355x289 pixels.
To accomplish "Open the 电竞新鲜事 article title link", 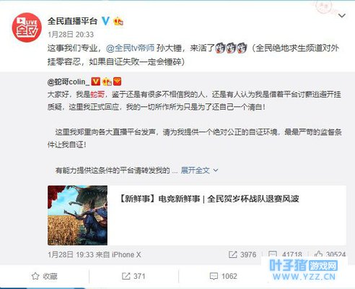I will point(209,199).
